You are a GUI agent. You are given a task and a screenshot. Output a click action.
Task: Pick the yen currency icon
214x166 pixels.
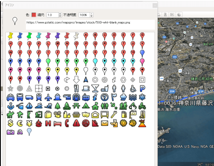click(29, 123)
